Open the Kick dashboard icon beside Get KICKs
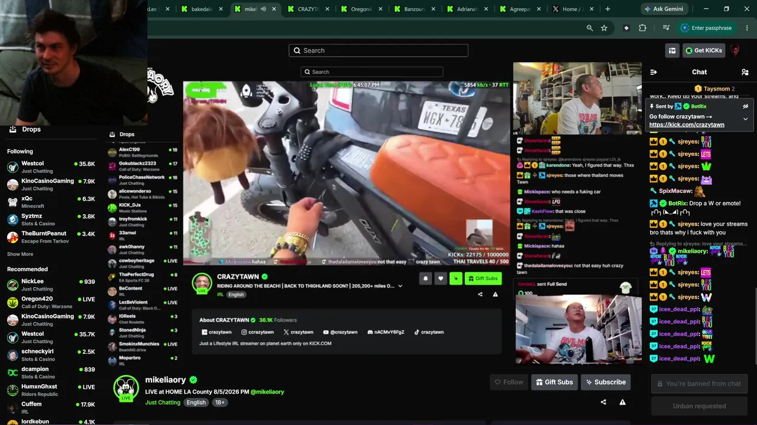The width and height of the screenshot is (757, 425). [x=672, y=51]
